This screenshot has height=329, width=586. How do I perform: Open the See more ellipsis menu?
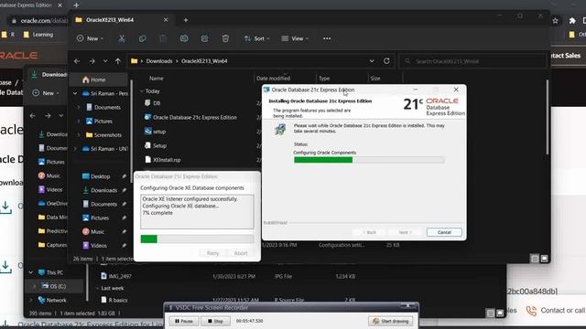(327, 38)
